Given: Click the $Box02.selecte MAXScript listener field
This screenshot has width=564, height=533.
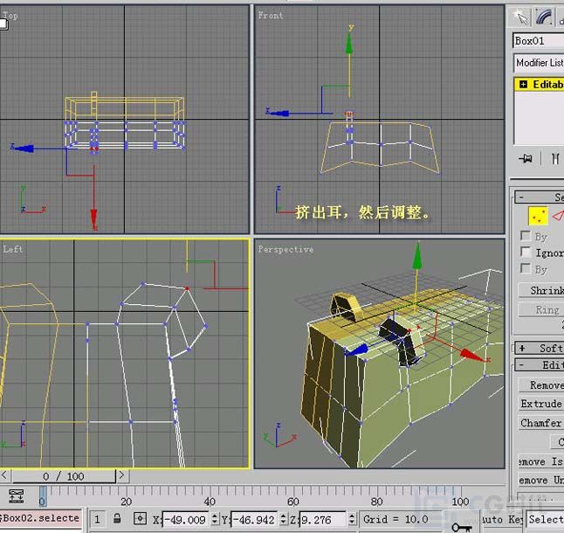Looking at the screenshot, I should [41, 518].
